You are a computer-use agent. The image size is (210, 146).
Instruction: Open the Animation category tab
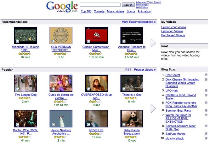coord(144,11)
